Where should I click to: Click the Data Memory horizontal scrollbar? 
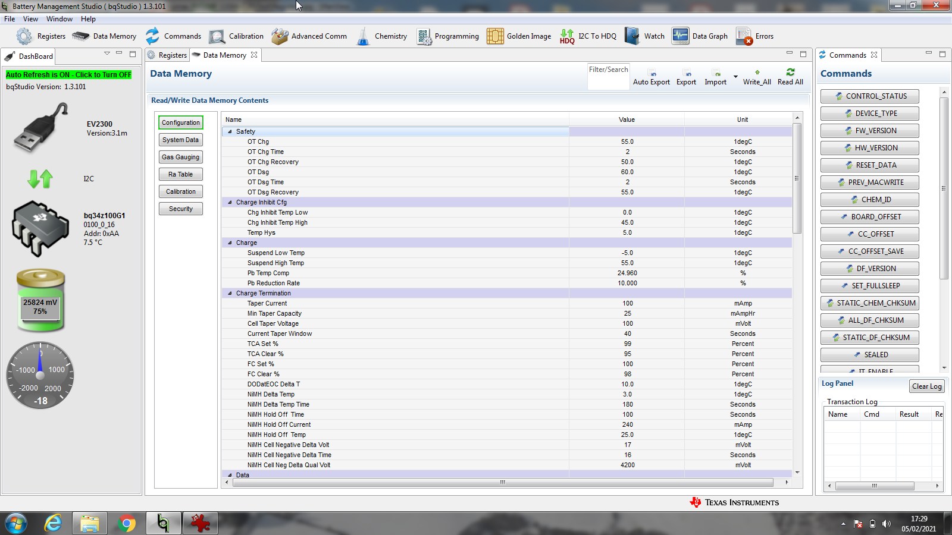pyautogui.click(x=503, y=482)
